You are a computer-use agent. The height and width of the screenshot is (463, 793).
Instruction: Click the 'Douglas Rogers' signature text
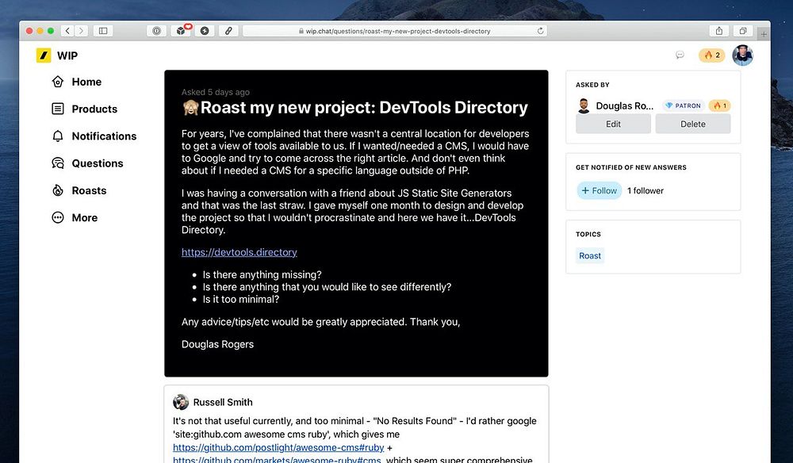217,344
